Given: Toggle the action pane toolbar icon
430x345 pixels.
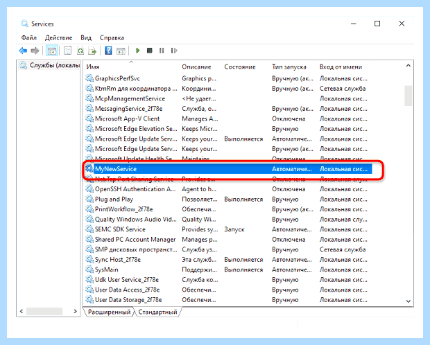Looking at the screenshot, I should [x=121, y=51].
